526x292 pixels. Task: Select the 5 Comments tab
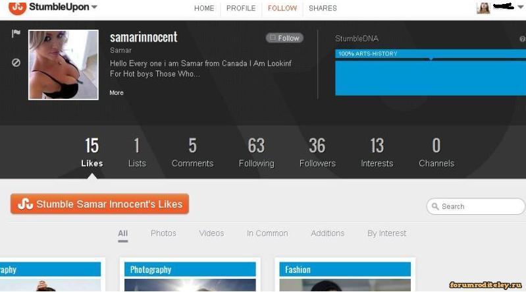(x=192, y=152)
